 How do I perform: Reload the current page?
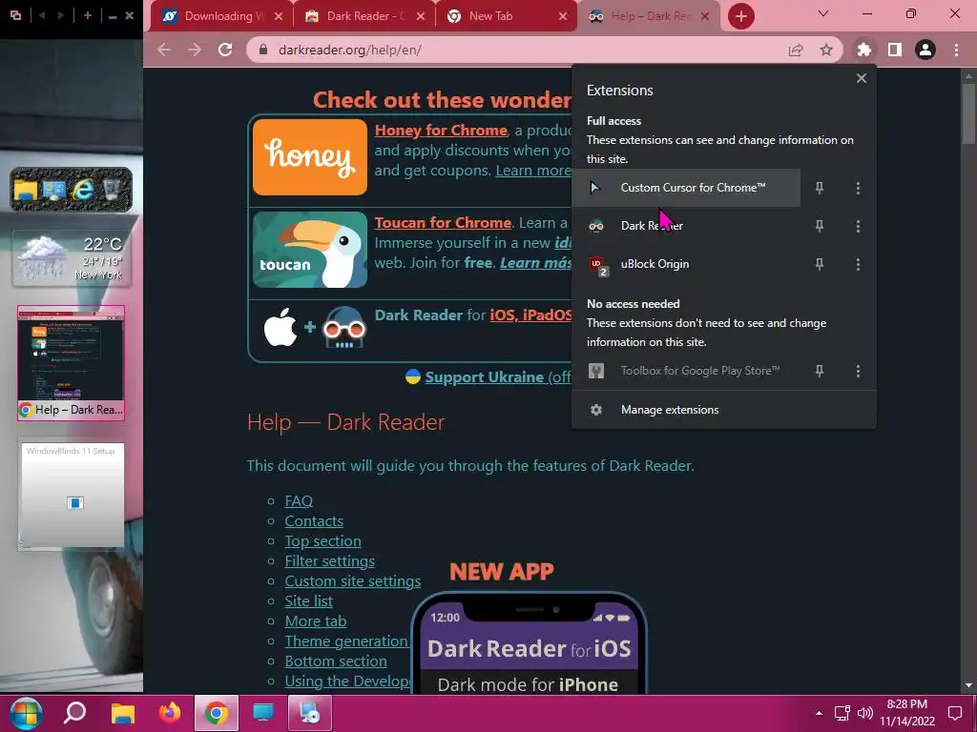[x=225, y=50]
